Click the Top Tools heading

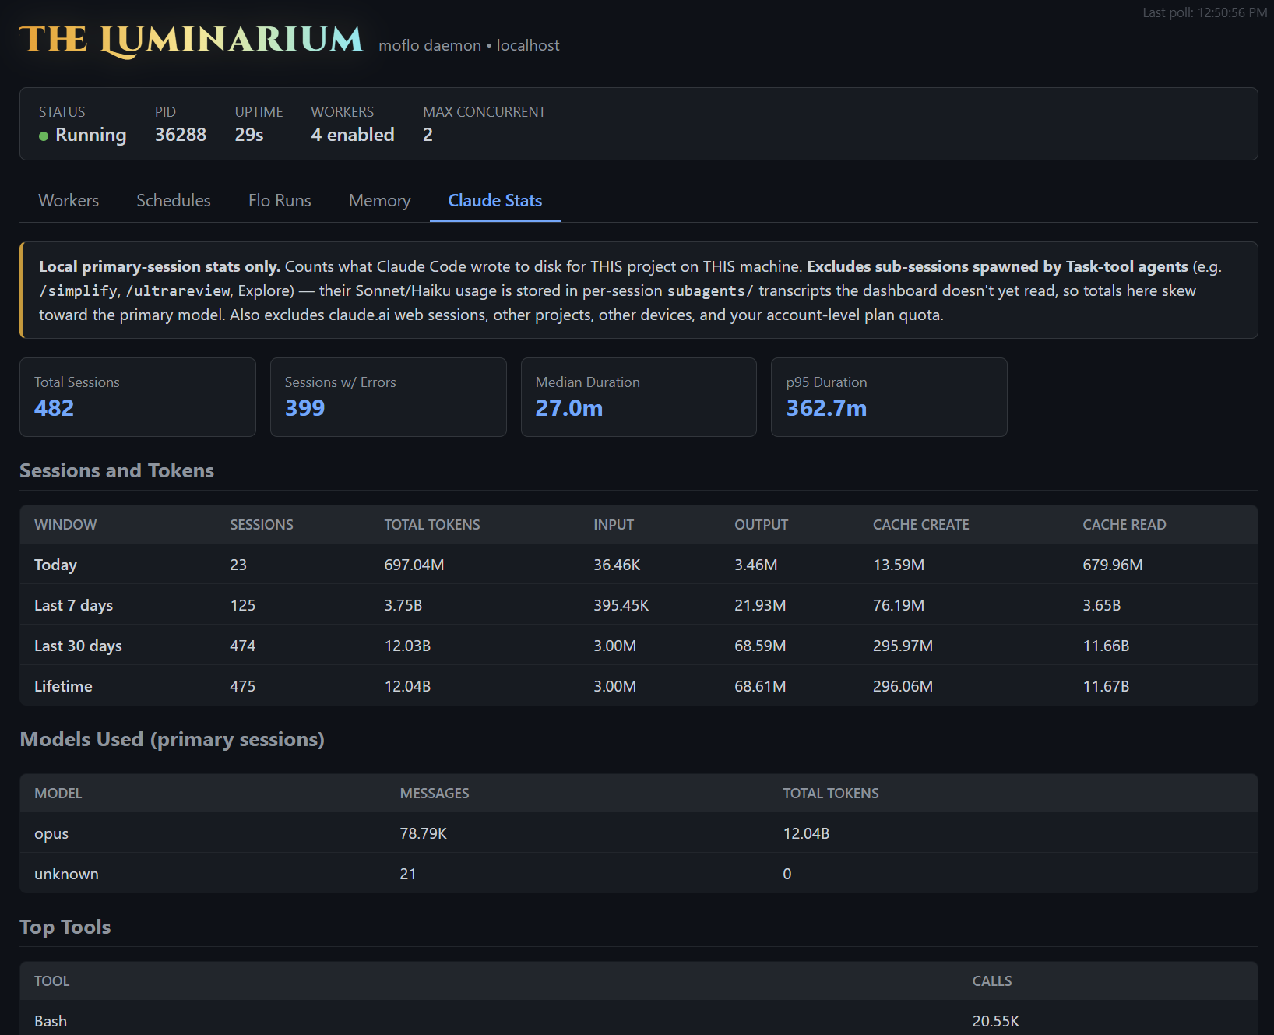pos(65,927)
